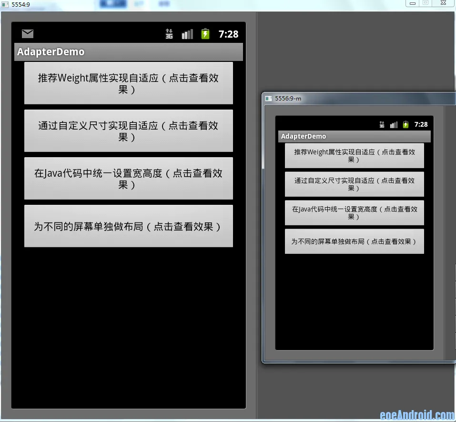Image resolution: width=456 pixels, height=422 pixels.
Task: Tap the 为不同的屏幕单独做布局 button in 5554 emulator
Action: pos(129,226)
